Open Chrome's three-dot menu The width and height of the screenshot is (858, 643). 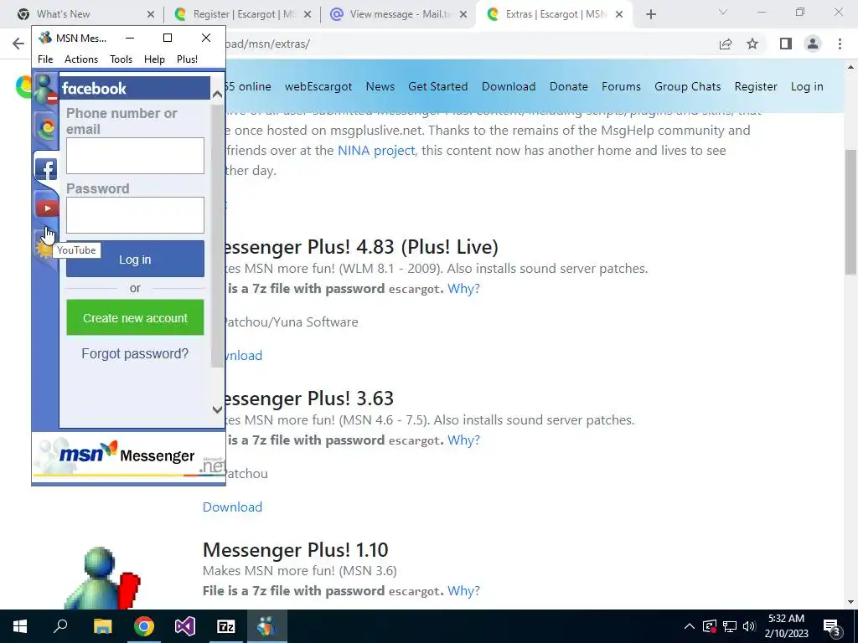click(840, 44)
